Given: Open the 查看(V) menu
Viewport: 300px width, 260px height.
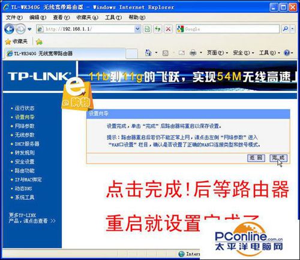Looking at the screenshot, I should [x=61, y=17].
